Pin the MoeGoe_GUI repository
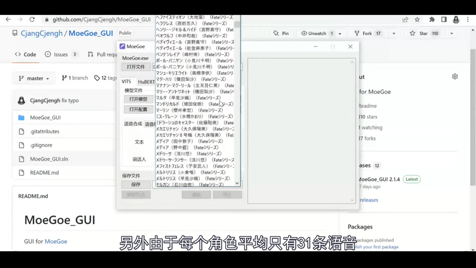 [281, 33]
